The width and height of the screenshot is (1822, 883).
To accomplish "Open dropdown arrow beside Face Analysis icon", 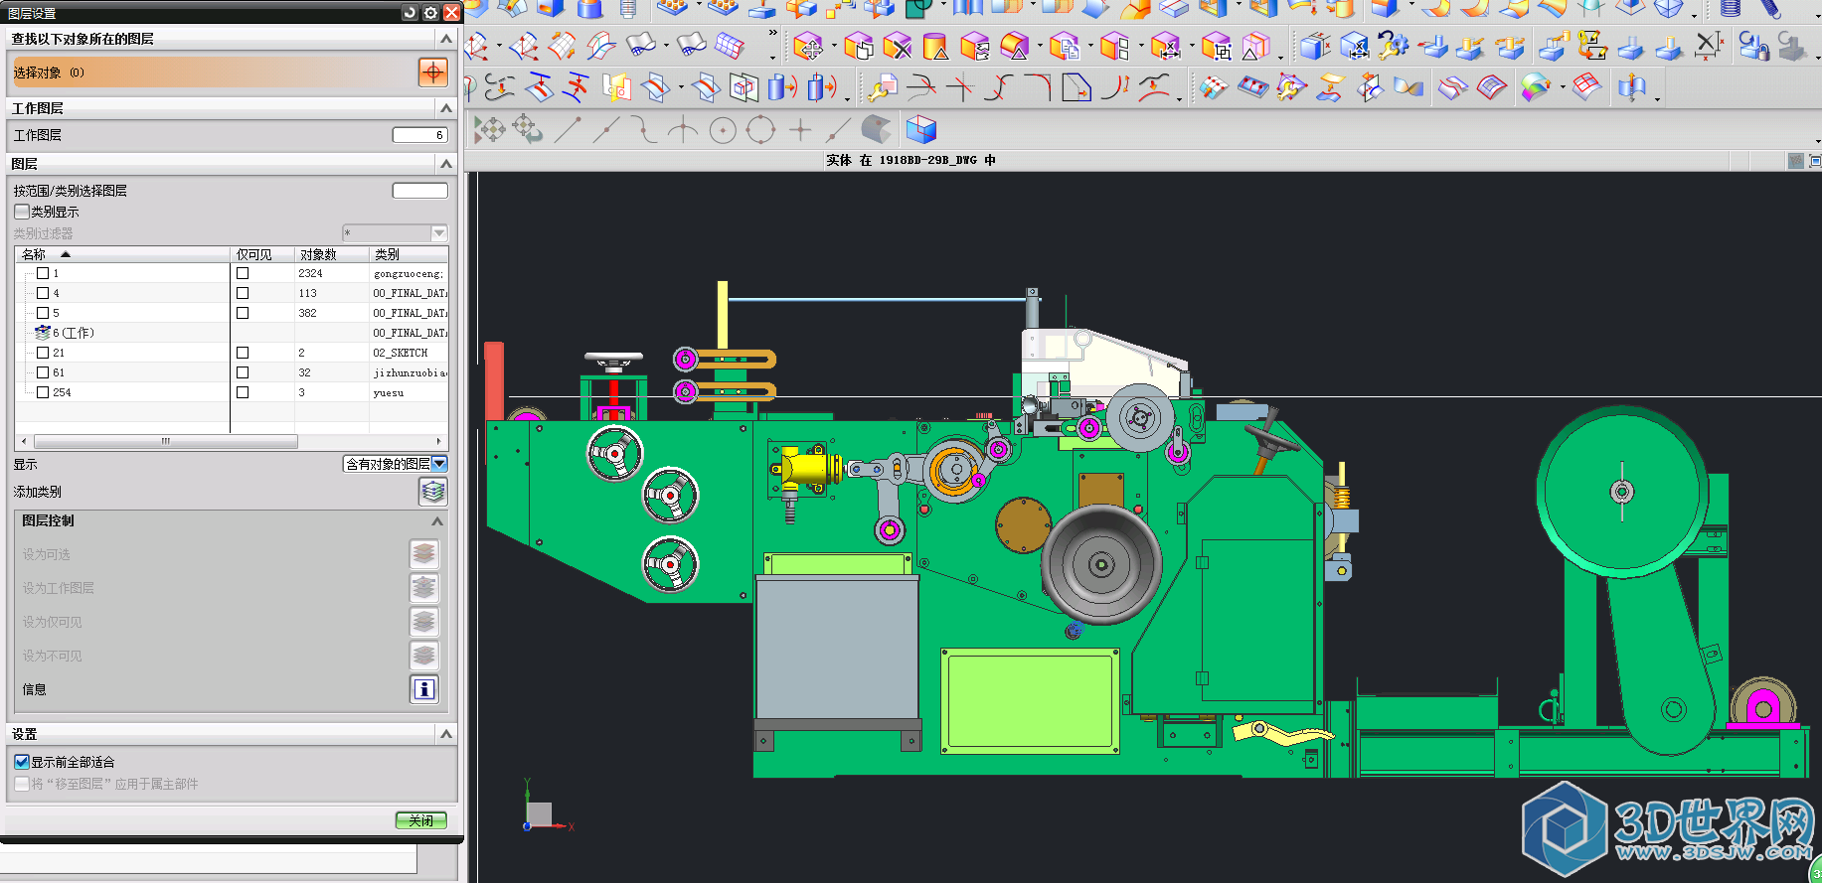I will 1563,88.
